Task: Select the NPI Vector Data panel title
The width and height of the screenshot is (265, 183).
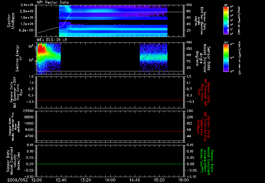Action: (x=53, y=2)
